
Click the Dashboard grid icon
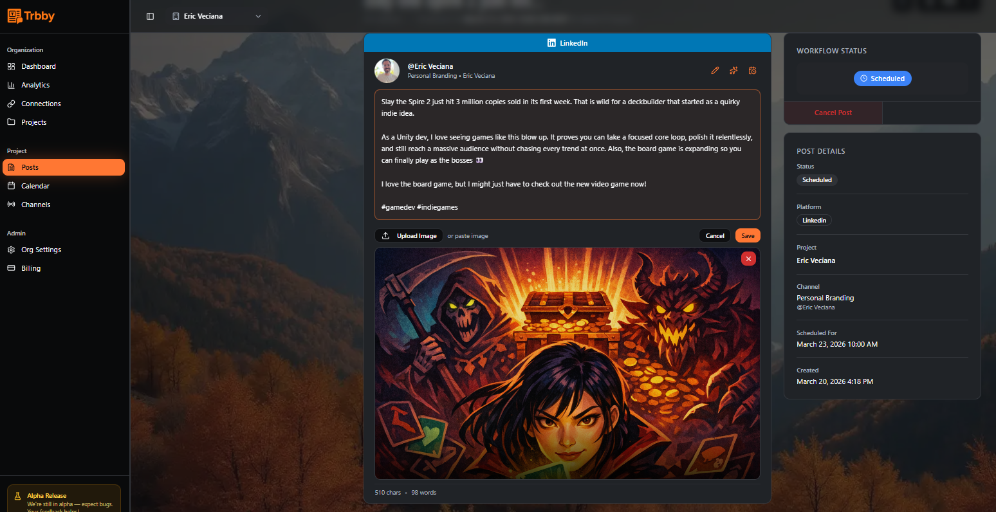[11, 66]
